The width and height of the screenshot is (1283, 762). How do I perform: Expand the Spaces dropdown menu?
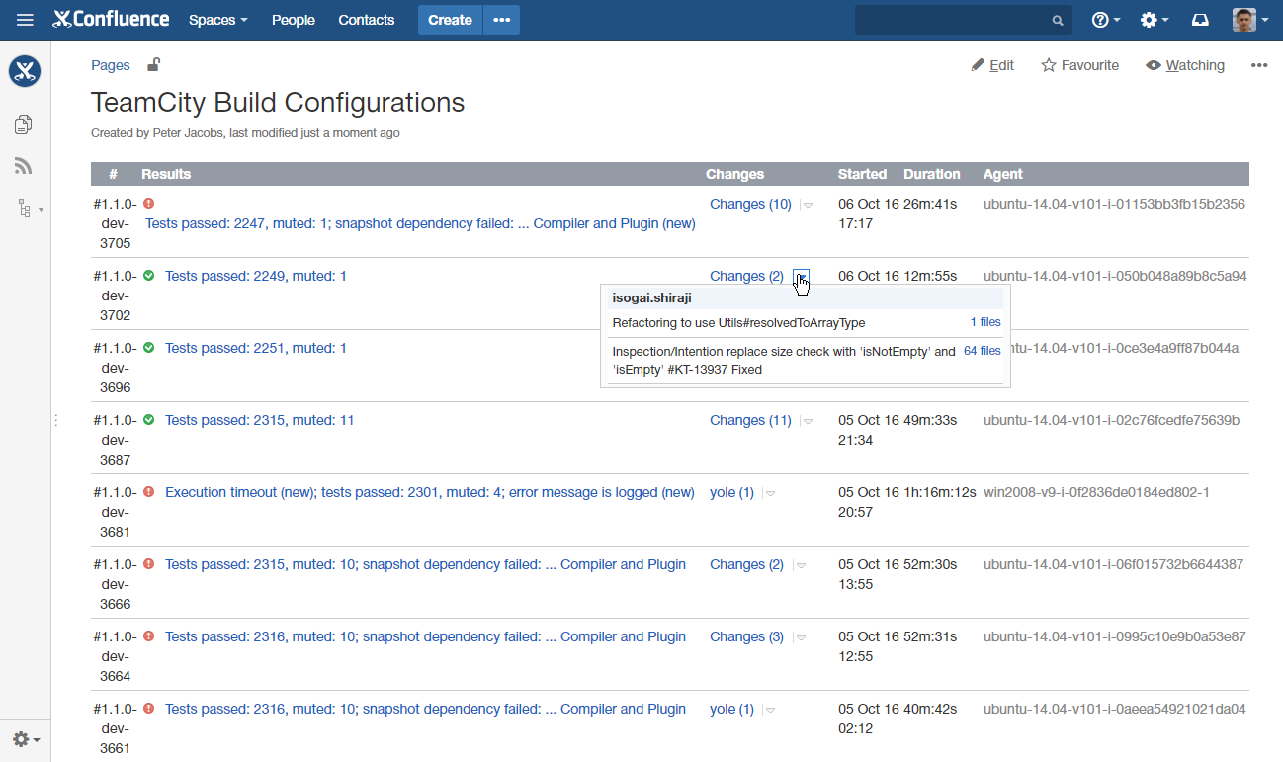(x=217, y=20)
